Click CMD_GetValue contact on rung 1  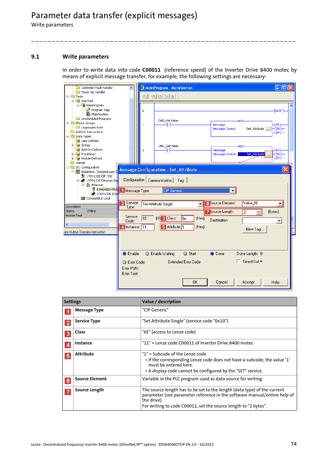pos(168,125)
